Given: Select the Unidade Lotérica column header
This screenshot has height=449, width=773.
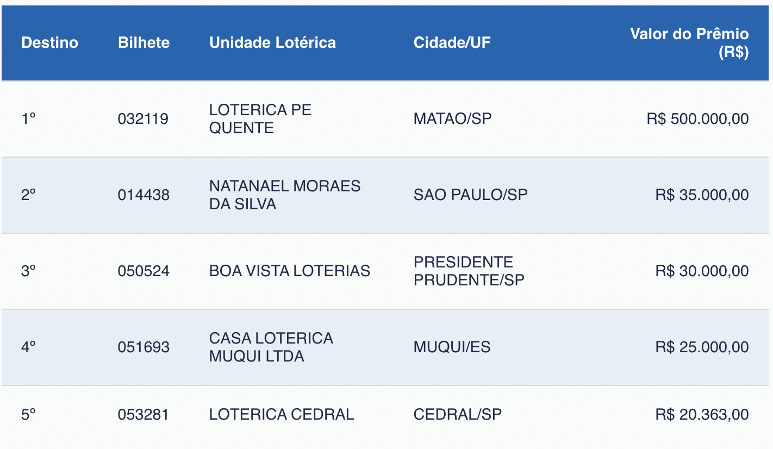Looking at the screenshot, I should click(272, 43).
